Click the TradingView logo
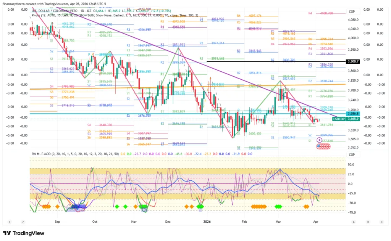The image size is (391, 241). tap(24, 233)
